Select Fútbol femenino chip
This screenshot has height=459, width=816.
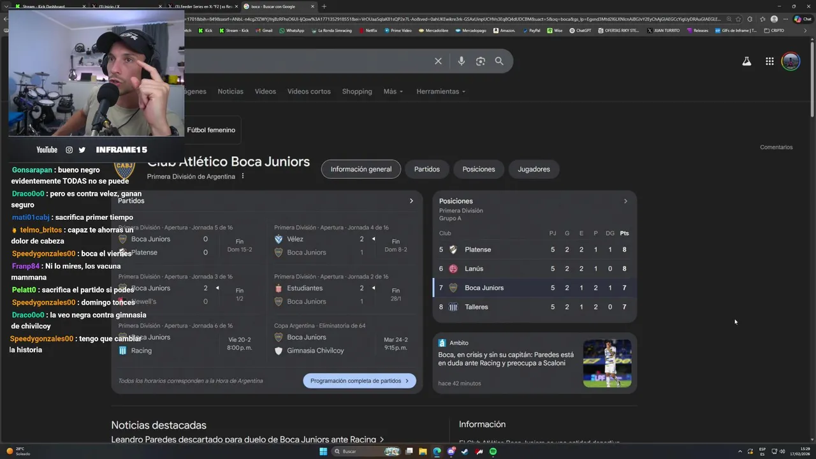coord(211,130)
